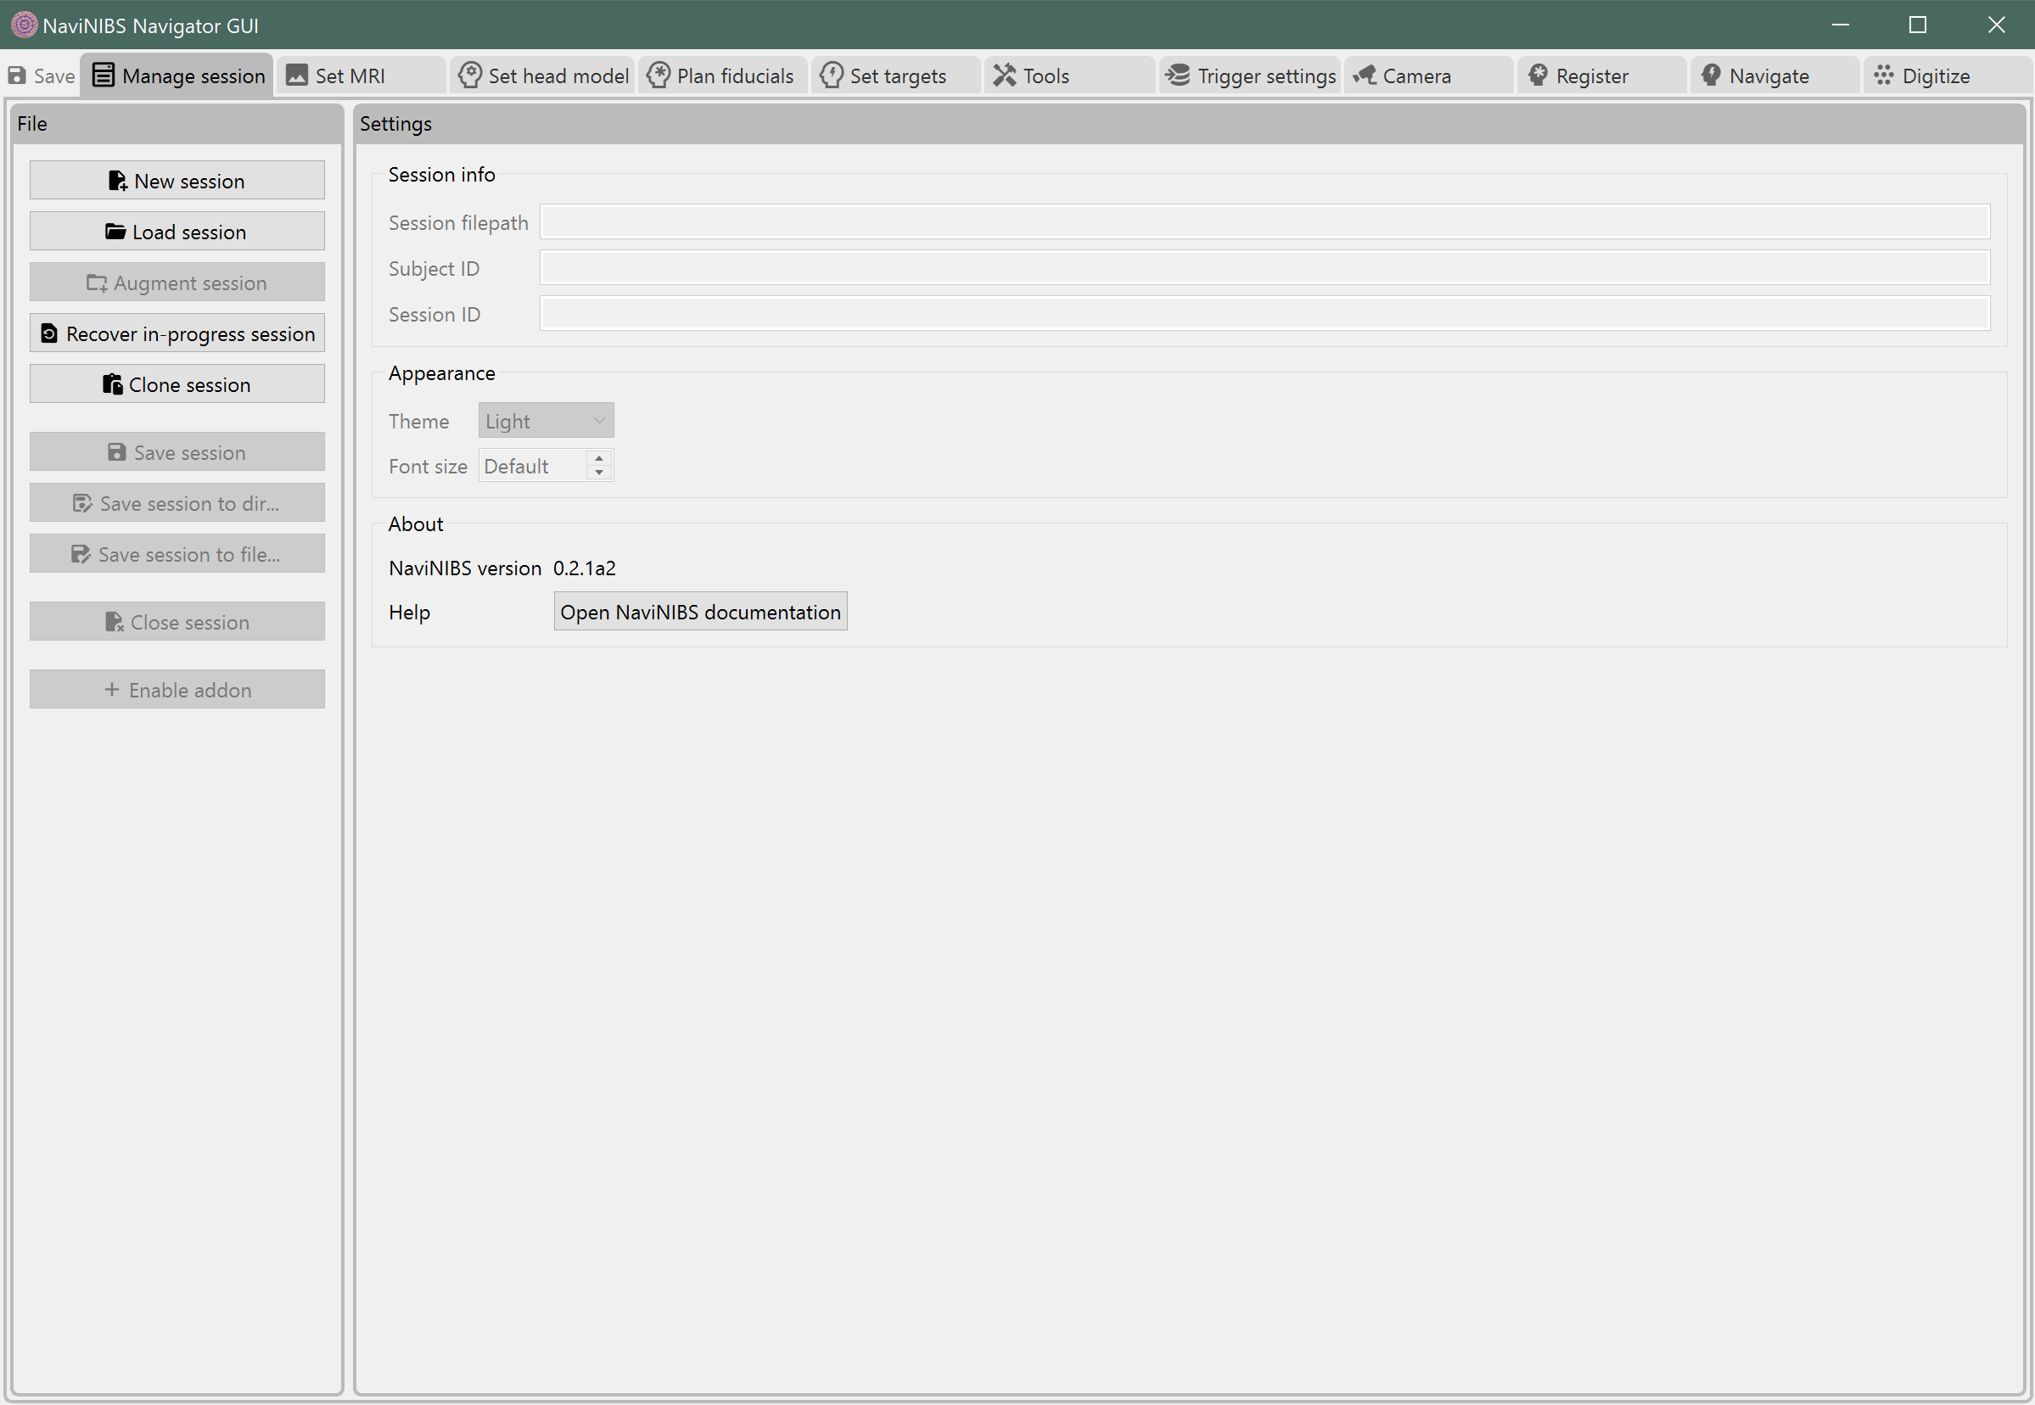The height and width of the screenshot is (1405, 2035).
Task: Select the Set targets tab
Action: (x=895, y=76)
